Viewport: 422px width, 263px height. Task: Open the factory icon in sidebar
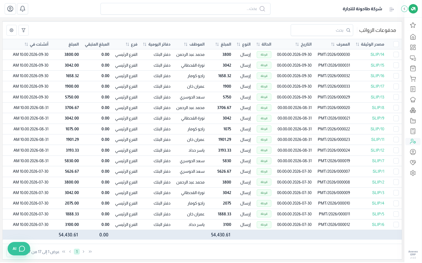tap(413, 121)
